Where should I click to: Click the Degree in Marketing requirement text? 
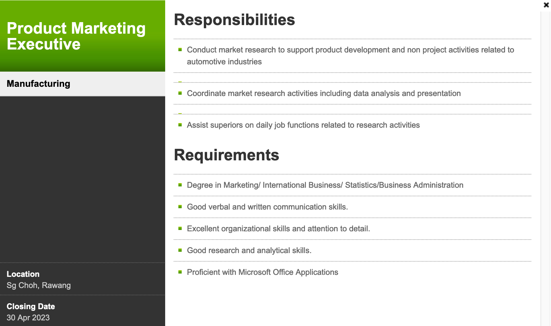325,185
